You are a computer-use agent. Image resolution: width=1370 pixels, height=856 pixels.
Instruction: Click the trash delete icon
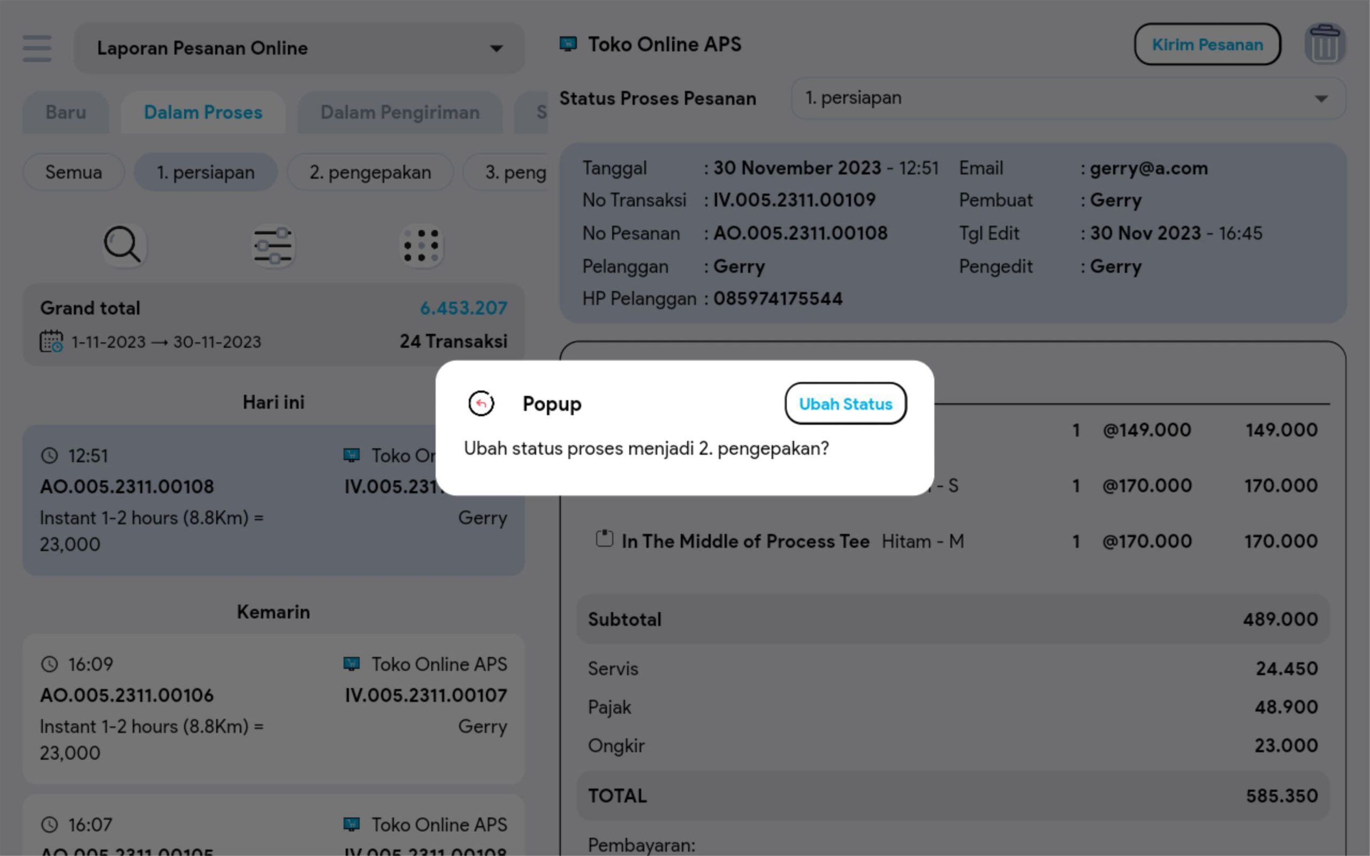point(1325,44)
